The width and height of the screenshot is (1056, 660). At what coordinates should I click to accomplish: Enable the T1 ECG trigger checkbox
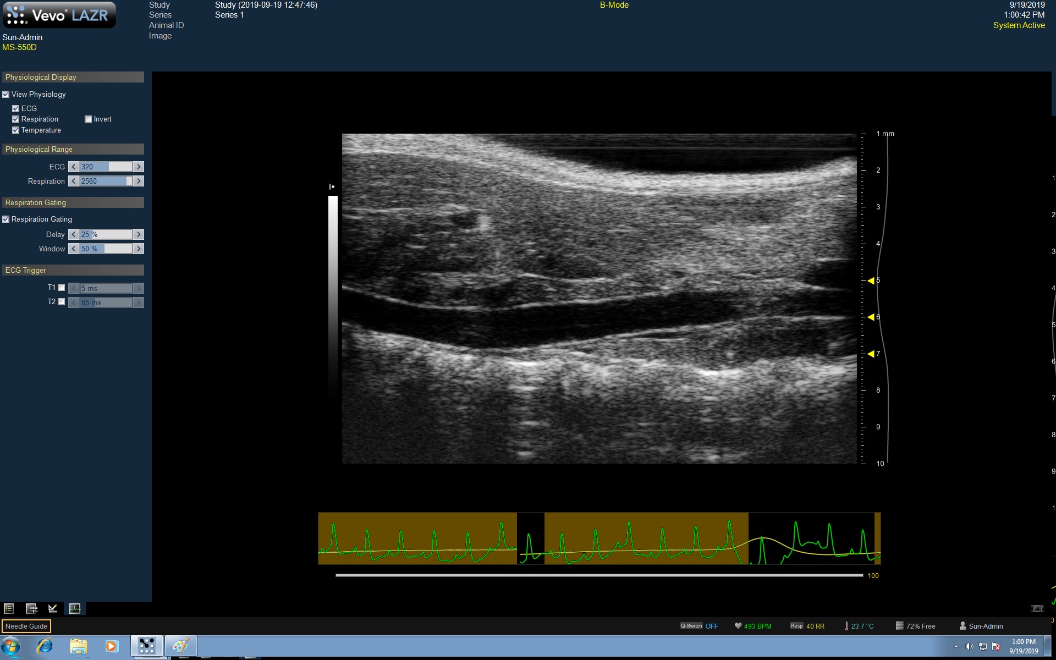point(62,288)
